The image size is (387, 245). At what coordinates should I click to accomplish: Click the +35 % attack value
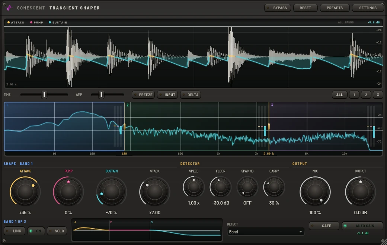point(25,212)
